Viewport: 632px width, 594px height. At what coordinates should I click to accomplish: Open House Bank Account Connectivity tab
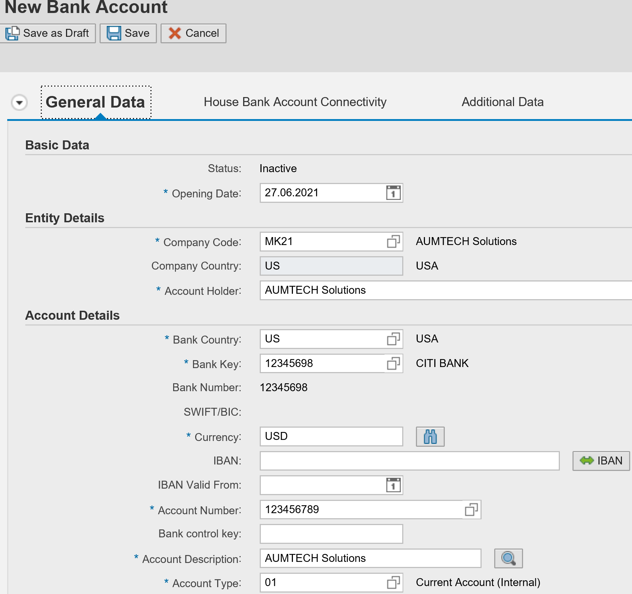click(x=295, y=102)
